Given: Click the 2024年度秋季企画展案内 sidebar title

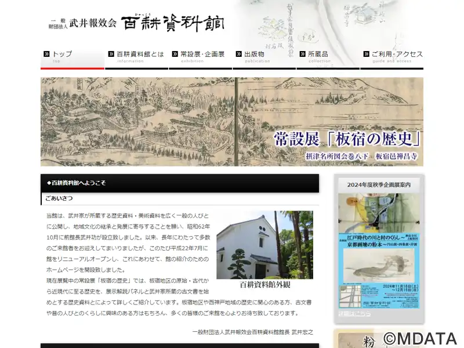Looking at the screenshot, I should [x=379, y=184].
